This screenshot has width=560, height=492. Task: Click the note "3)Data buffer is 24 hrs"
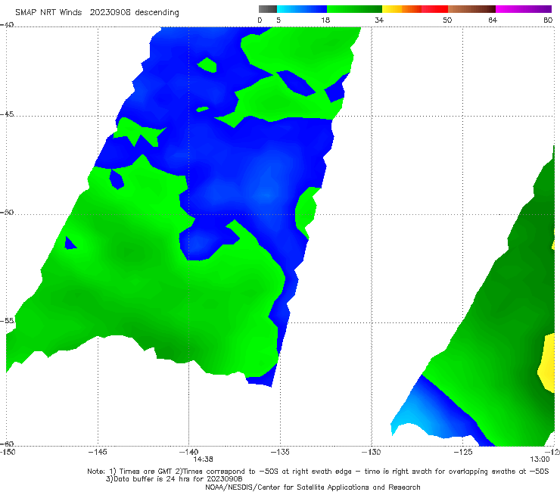tap(174, 479)
